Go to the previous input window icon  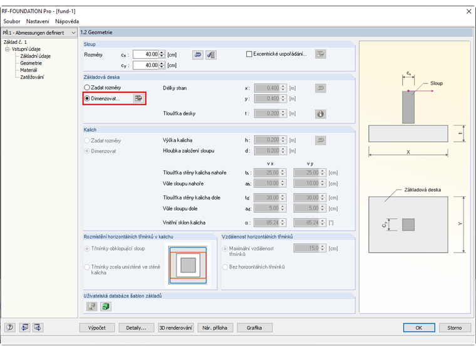coord(24,327)
